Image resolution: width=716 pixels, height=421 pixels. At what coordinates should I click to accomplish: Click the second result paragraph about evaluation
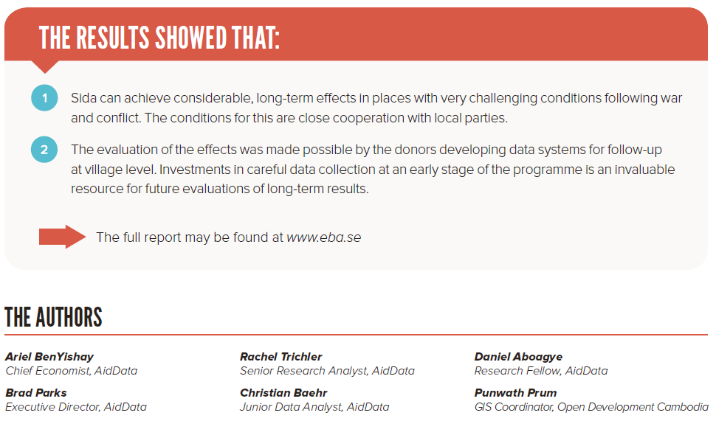(x=373, y=169)
